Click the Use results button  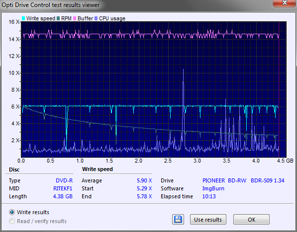point(208,219)
